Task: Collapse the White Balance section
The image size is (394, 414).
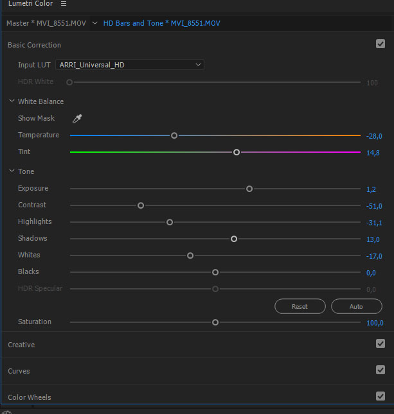Action: click(12, 101)
